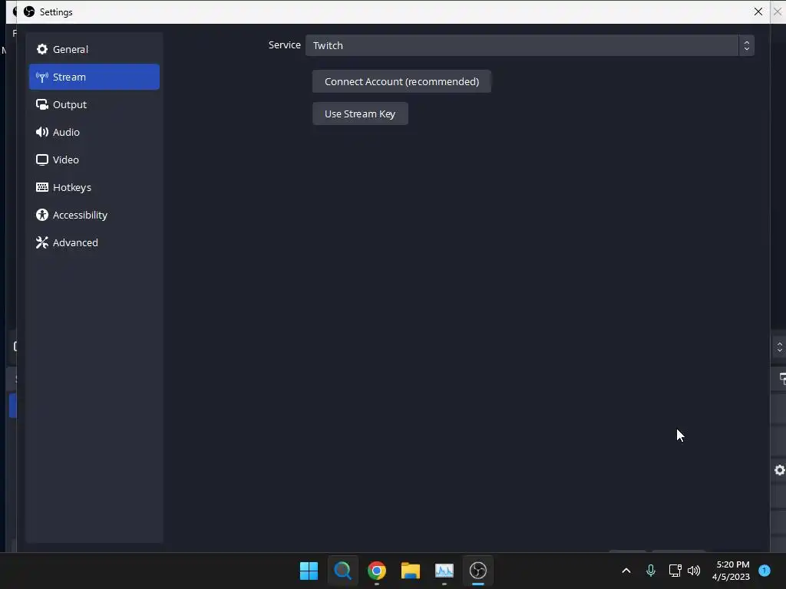This screenshot has width=786, height=589.
Task: Click the Hotkeys keyboard icon
Action: [x=42, y=187]
